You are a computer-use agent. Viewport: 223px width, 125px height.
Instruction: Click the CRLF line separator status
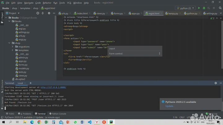182,117
